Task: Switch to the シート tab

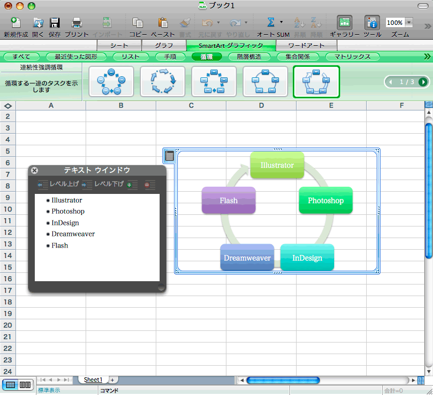Action: (x=119, y=45)
